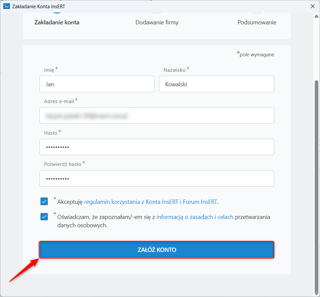Click the Adres e-mail field
Image resolution: width=320 pixels, height=297 pixels.
[x=157, y=116]
